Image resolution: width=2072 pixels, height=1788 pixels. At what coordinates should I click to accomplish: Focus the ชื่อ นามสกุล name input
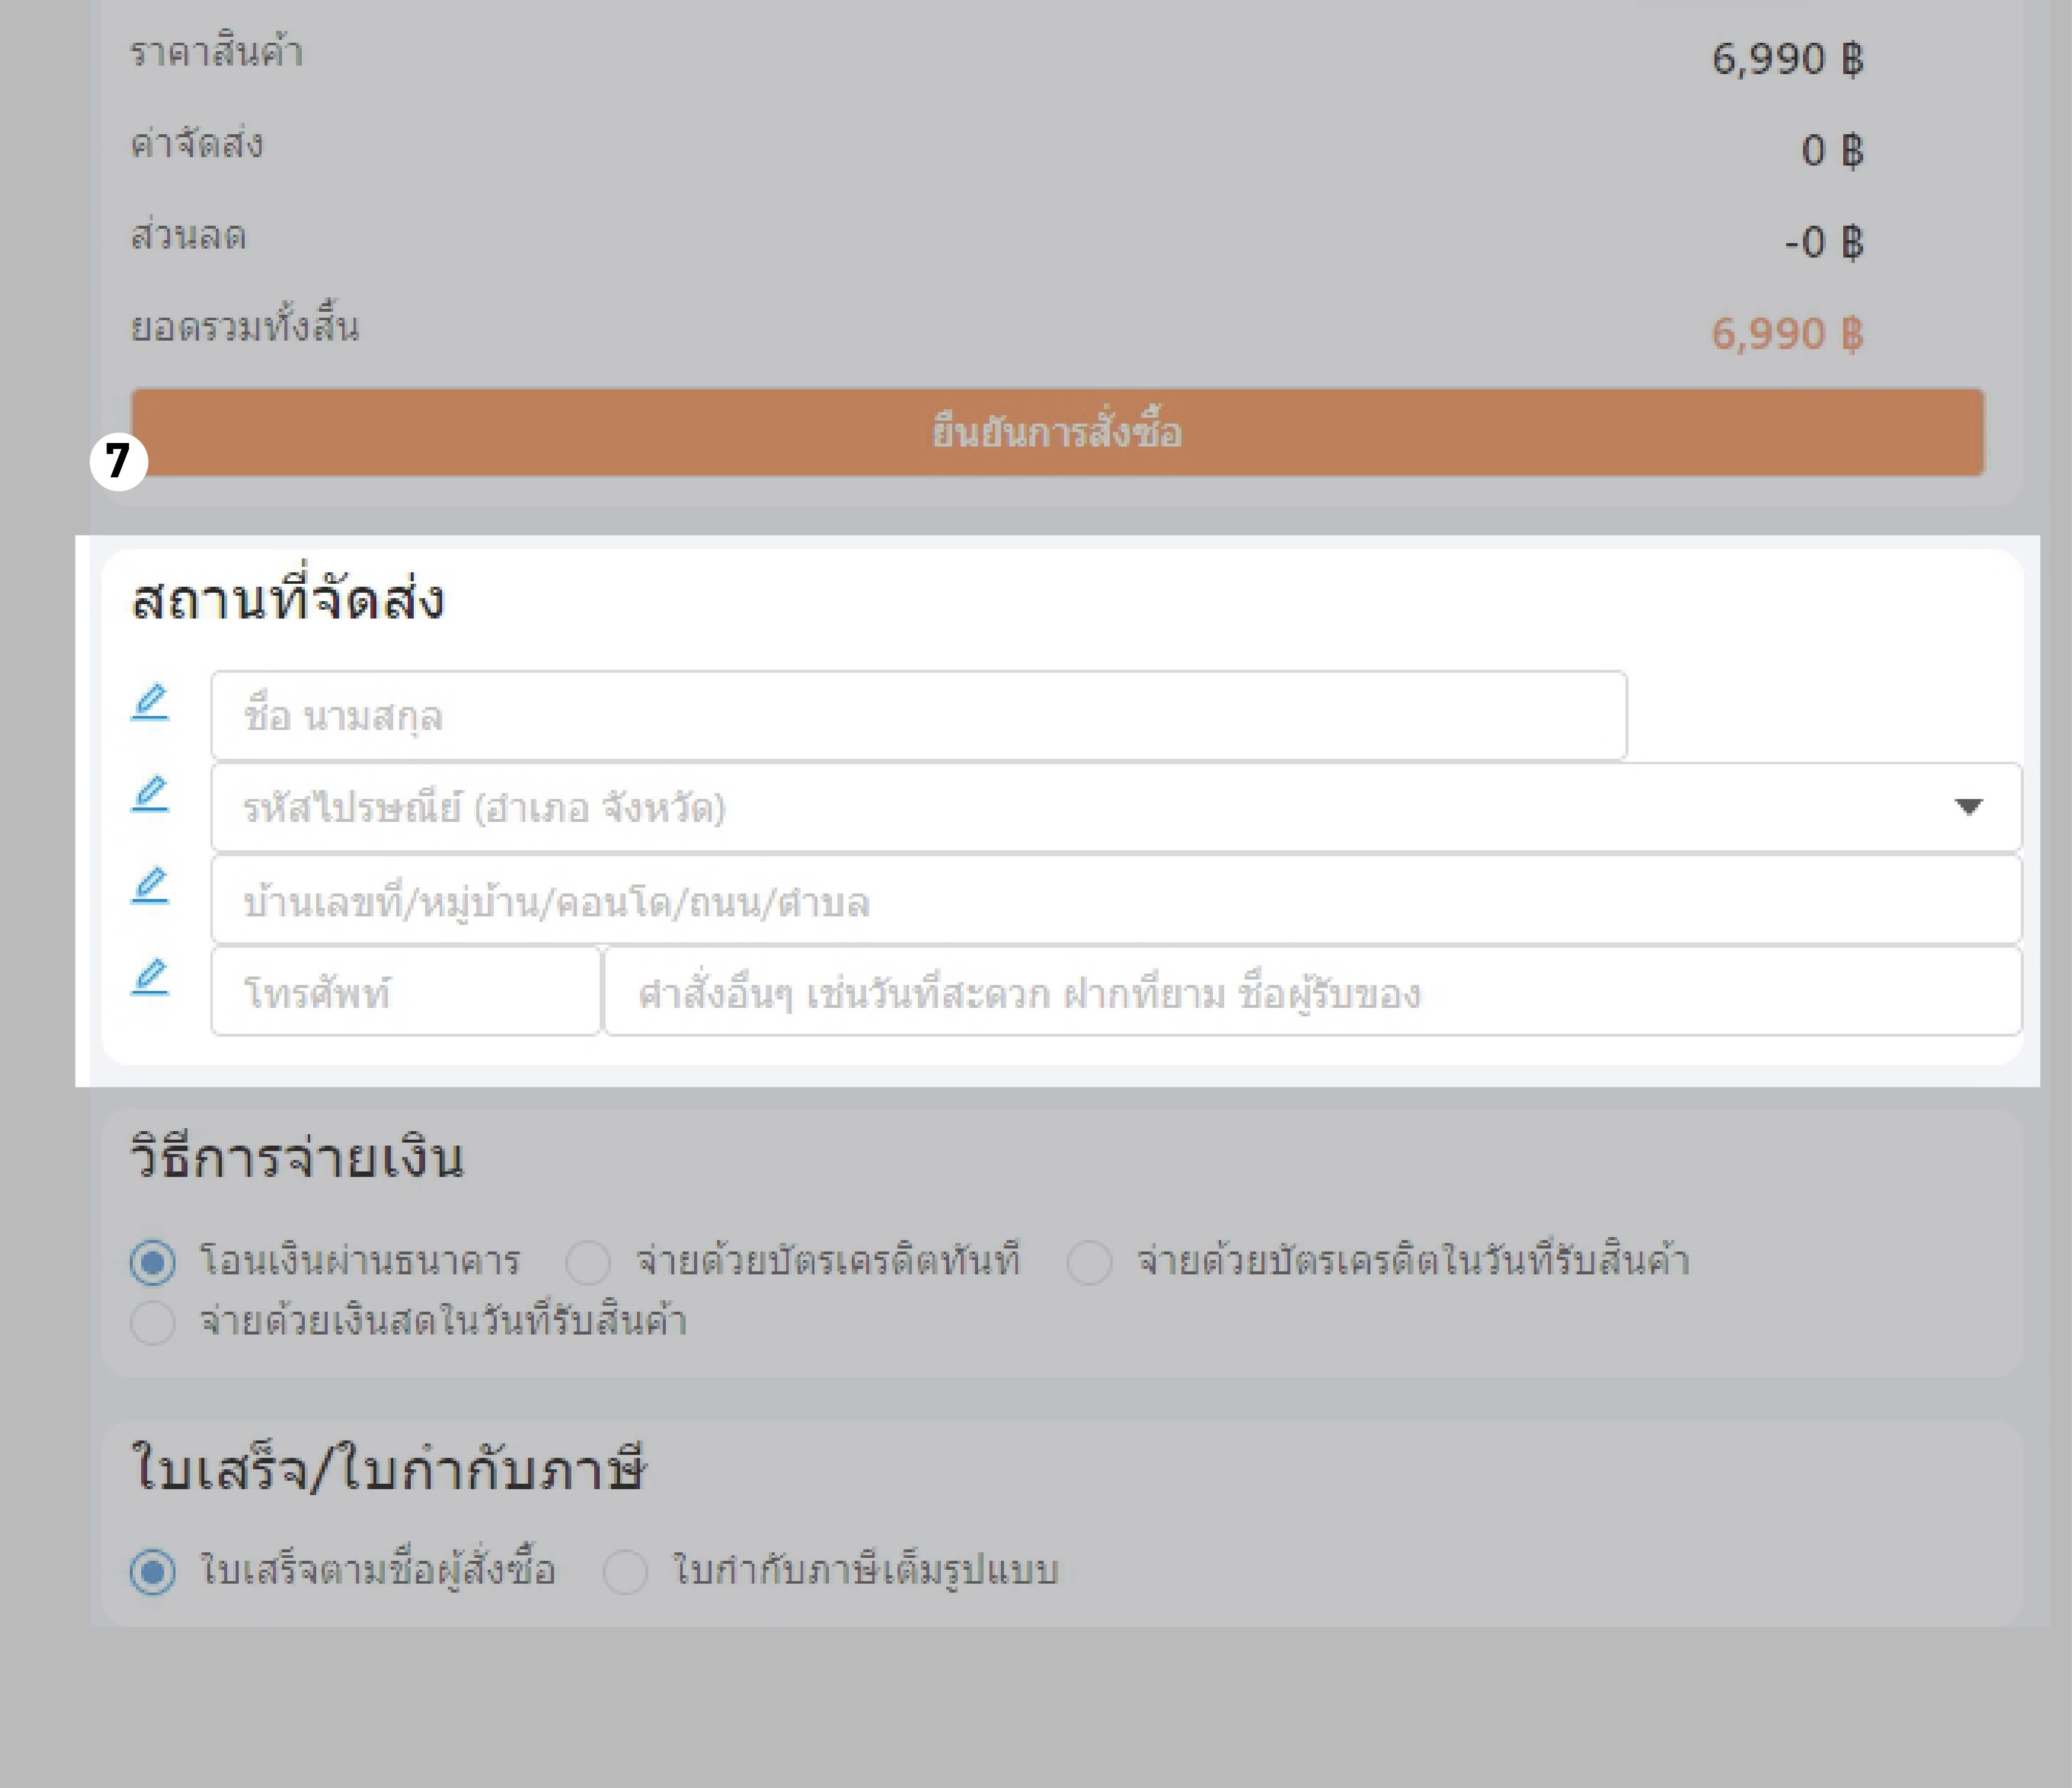pyautogui.click(x=918, y=716)
